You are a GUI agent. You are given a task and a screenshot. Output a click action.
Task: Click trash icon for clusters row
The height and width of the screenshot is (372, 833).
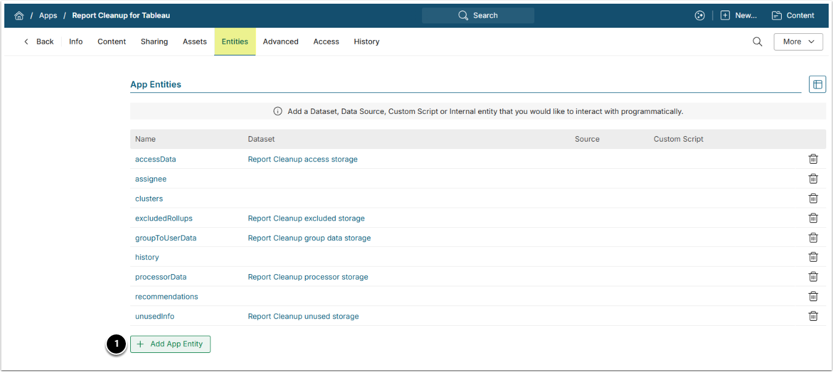[813, 198]
